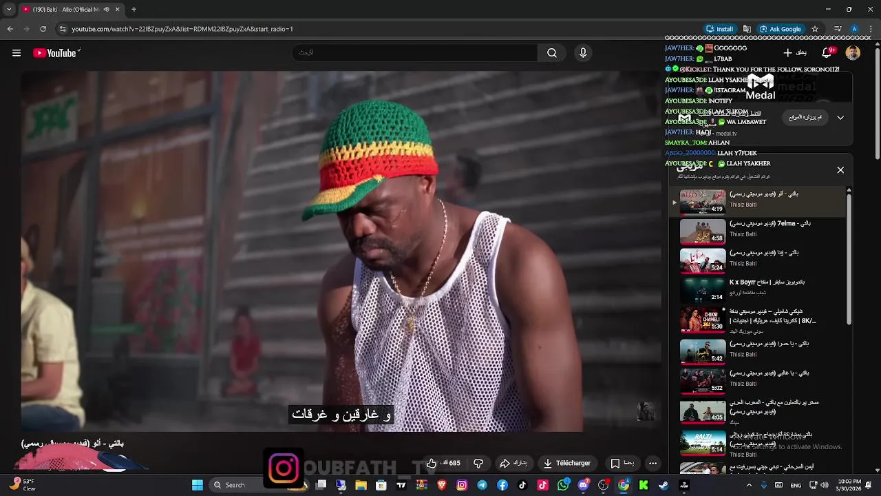Open Telegram from taskbar
This screenshot has height=496, width=881.
tap(482, 485)
